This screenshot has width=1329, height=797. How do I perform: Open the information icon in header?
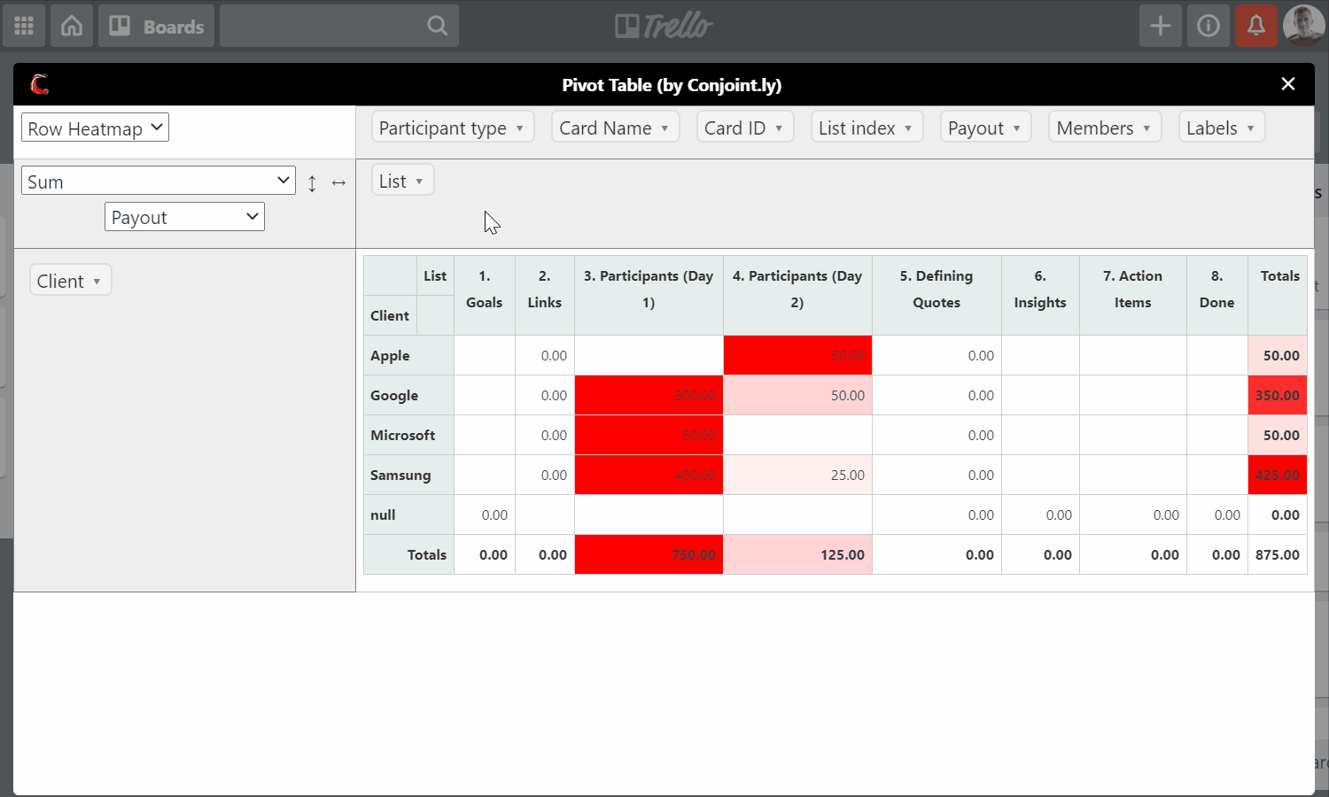coord(1209,26)
